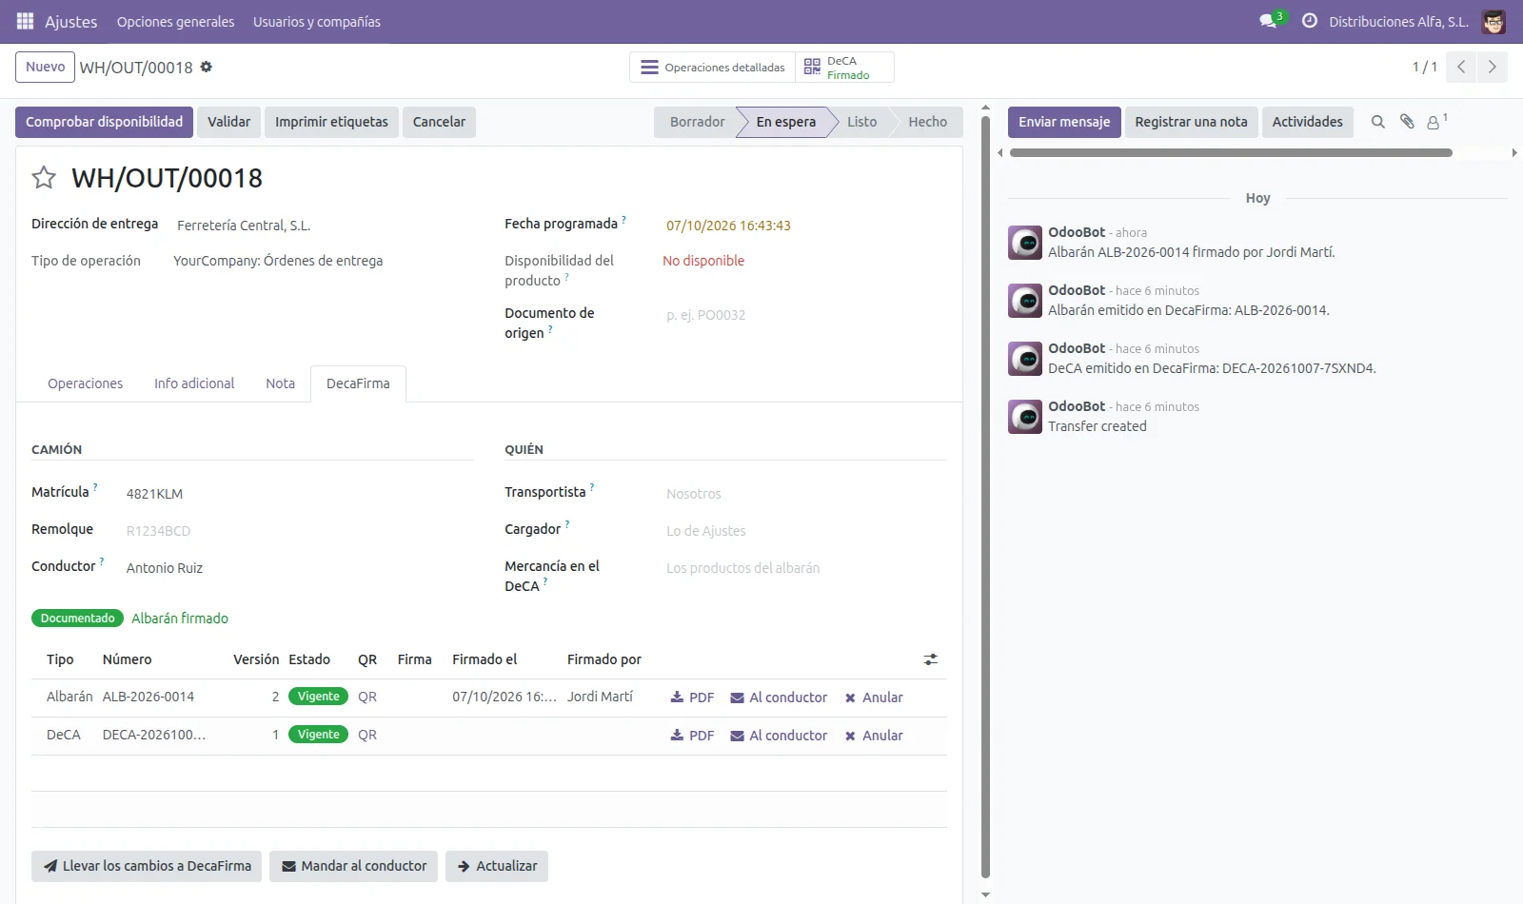This screenshot has height=904, width=1523.
Task: Open QR link for Albarán row
Action: pos(367,697)
